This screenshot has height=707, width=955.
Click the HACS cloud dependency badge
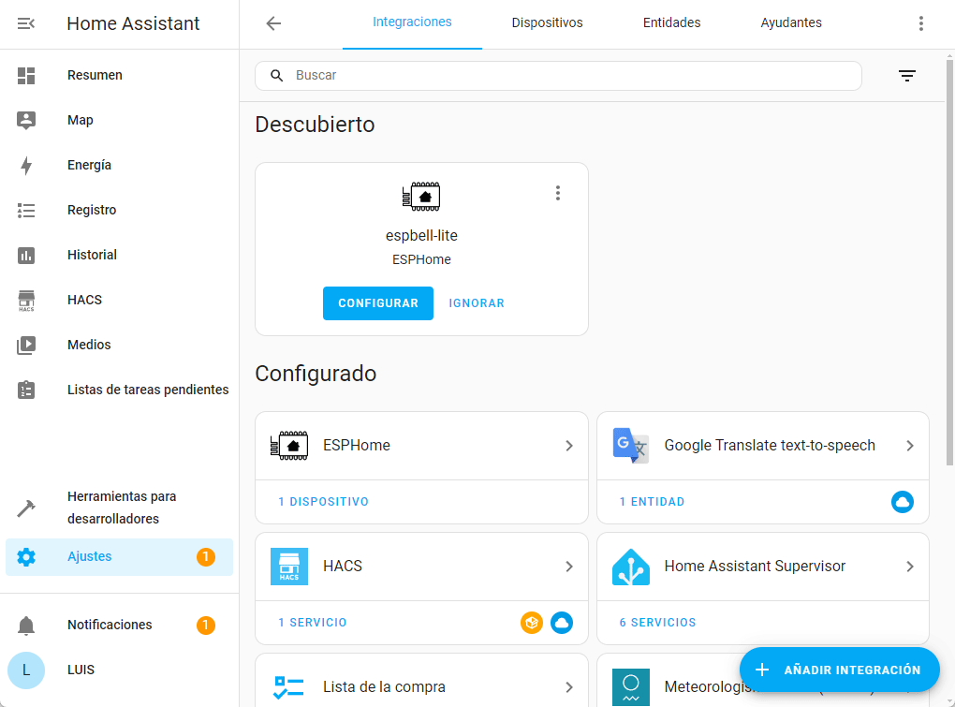coord(562,623)
